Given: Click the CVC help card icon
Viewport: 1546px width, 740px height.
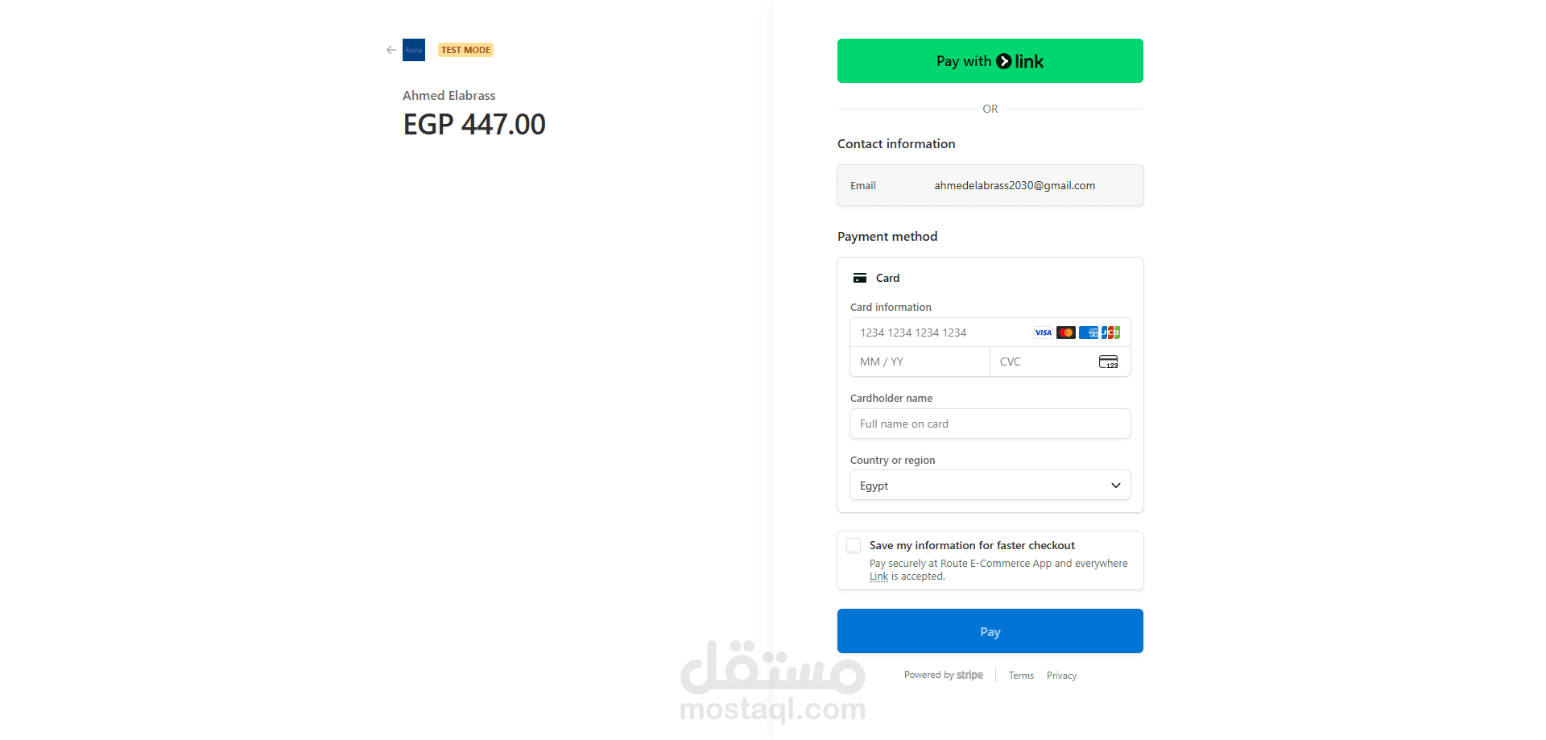Looking at the screenshot, I should coord(1109,362).
